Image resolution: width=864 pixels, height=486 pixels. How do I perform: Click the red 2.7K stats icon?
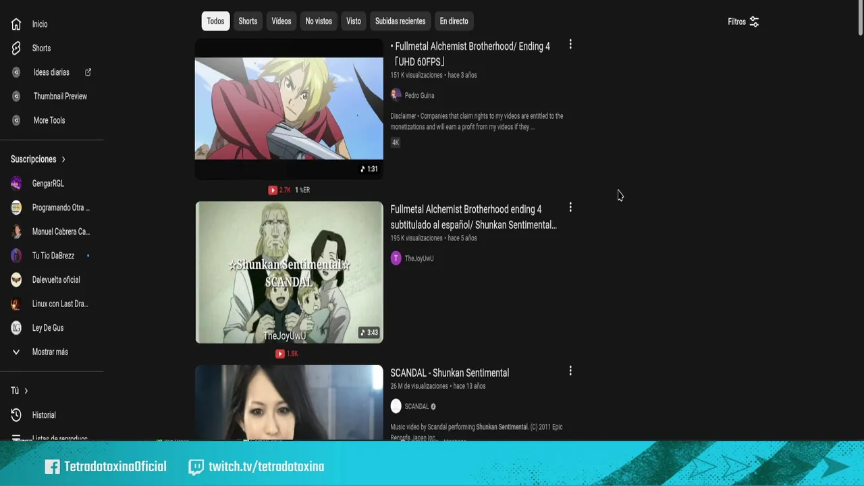coord(273,190)
